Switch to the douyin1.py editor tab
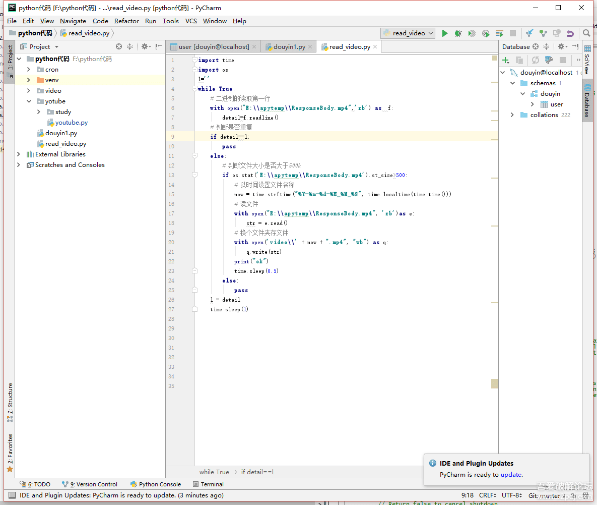Viewport: 597px width, 505px height. [x=289, y=46]
